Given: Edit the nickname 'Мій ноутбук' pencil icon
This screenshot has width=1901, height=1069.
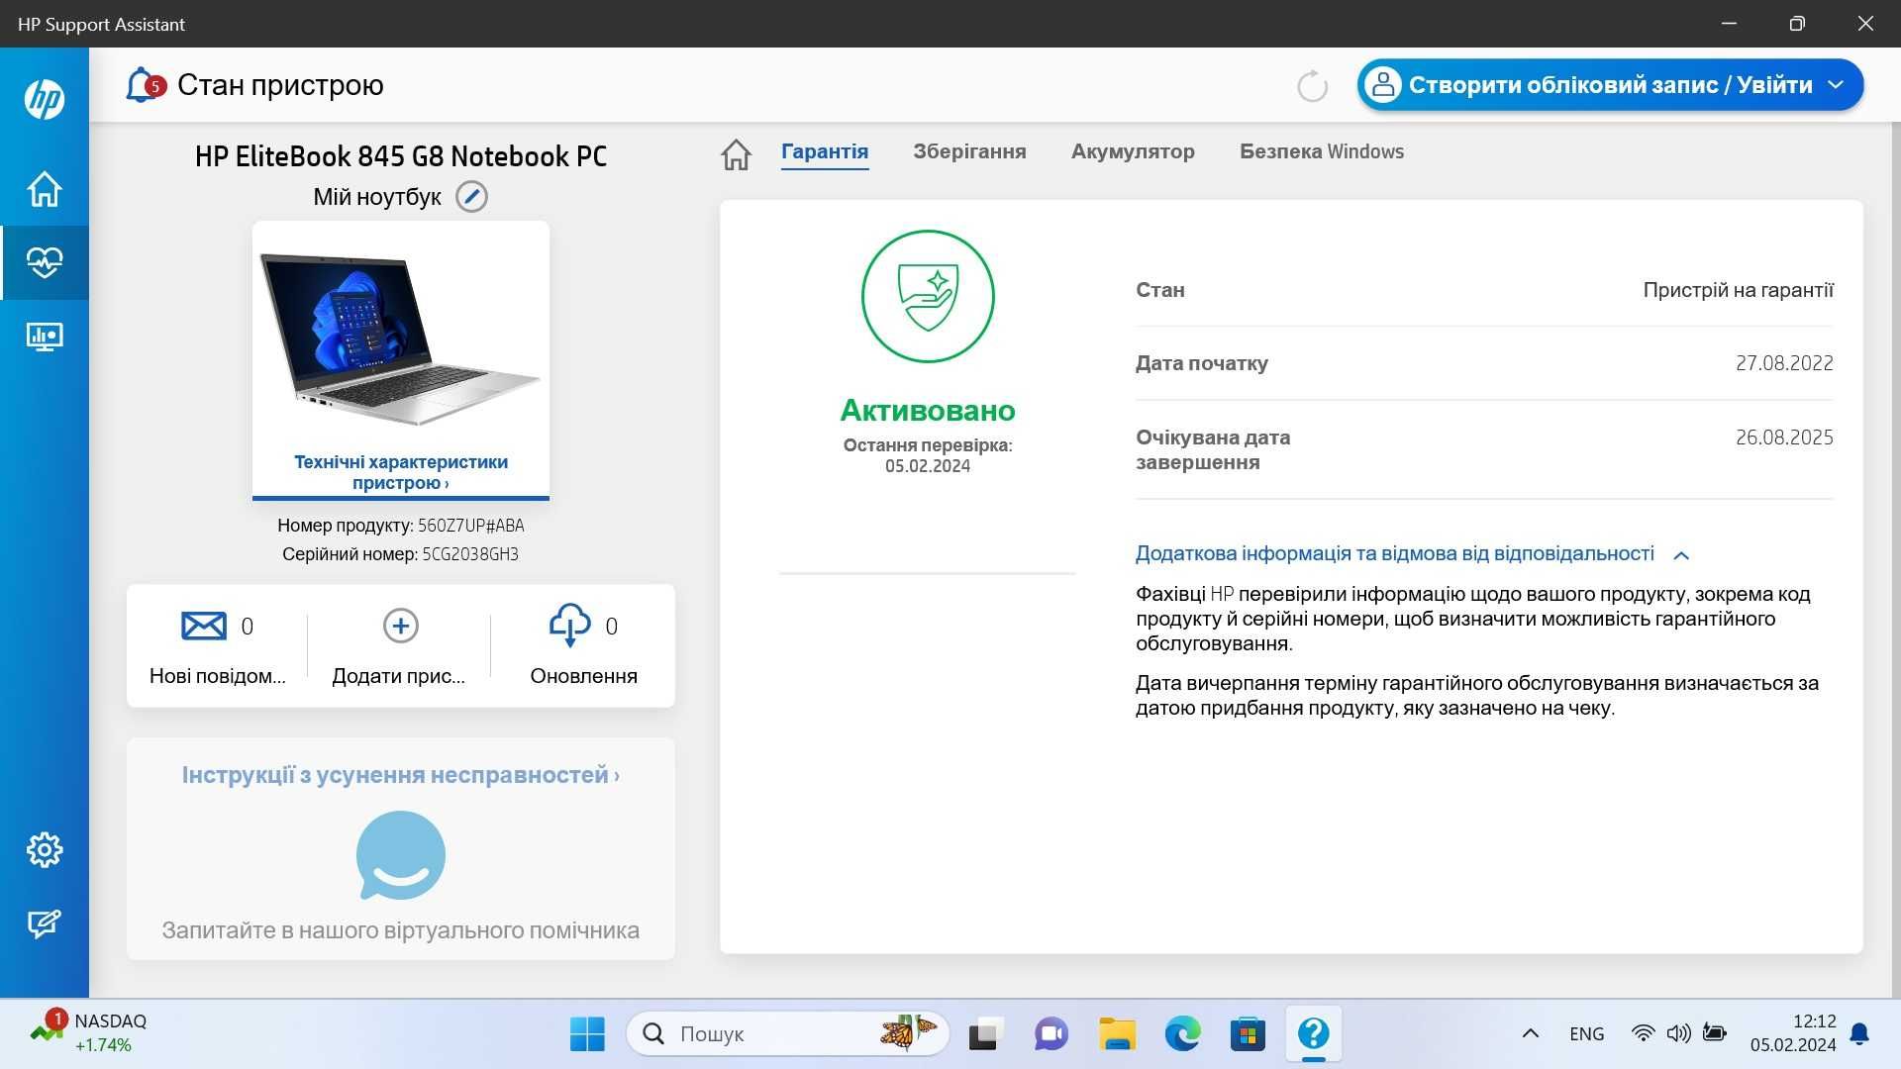Looking at the screenshot, I should [471, 197].
